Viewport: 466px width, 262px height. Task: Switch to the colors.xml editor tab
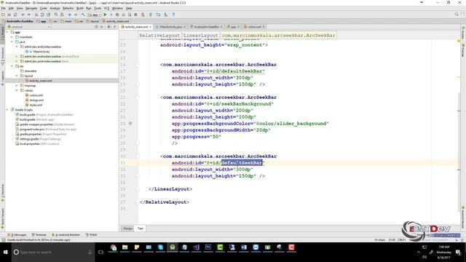tap(254, 27)
